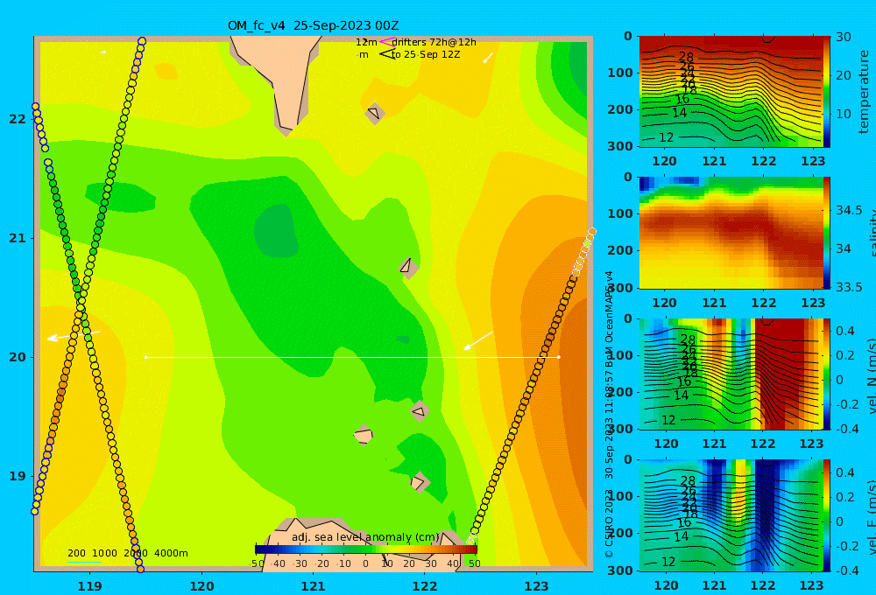The height and width of the screenshot is (595, 876).
Task: Click longitude 123 under the vel. E panel
Action: (812, 585)
